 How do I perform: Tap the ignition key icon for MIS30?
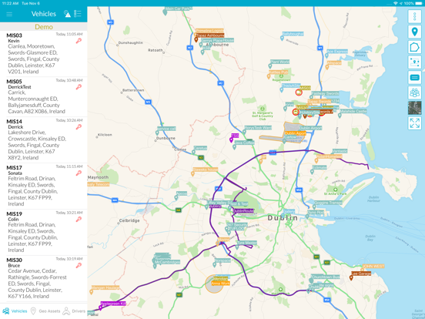point(79,265)
